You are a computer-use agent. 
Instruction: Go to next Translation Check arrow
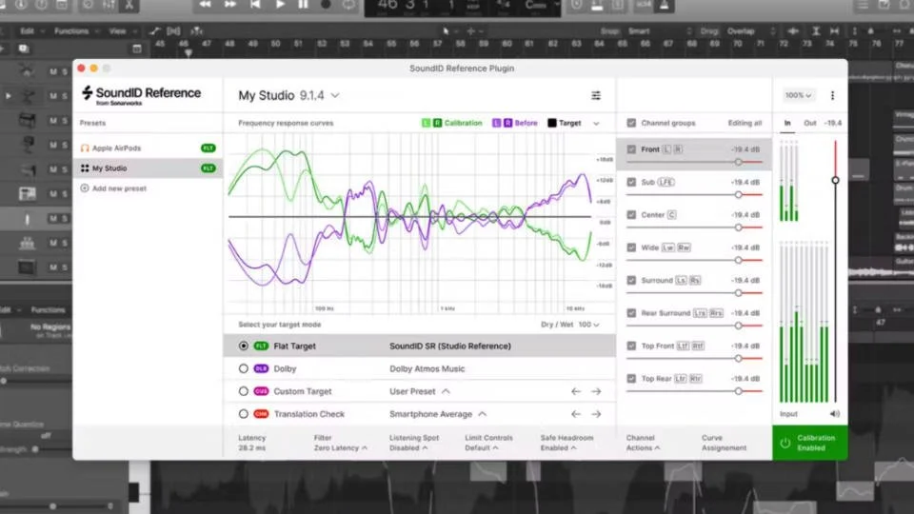[596, 414]
